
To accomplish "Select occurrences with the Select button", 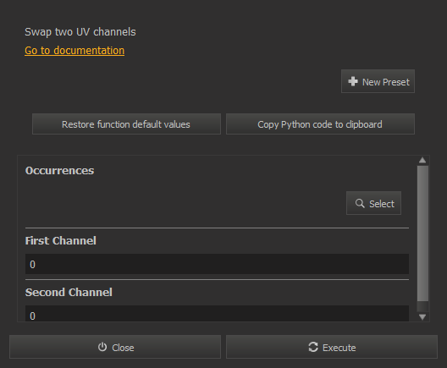I will coord(373,203).
